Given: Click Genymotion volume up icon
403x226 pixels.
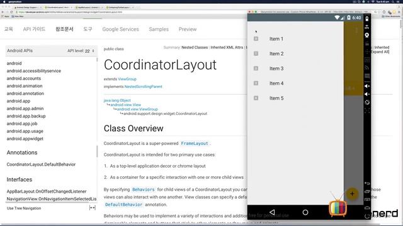Looking at the screenshot, I should 367,86.
